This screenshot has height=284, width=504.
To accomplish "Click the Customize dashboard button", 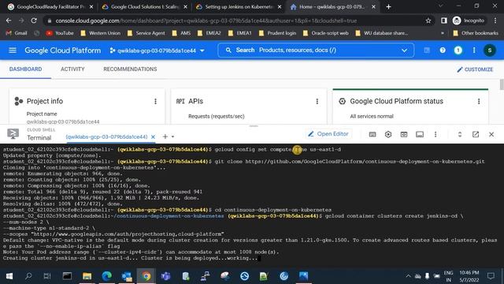I will coord(475,69).
